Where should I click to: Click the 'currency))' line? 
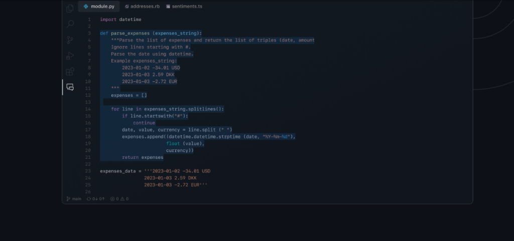point(180,150)
